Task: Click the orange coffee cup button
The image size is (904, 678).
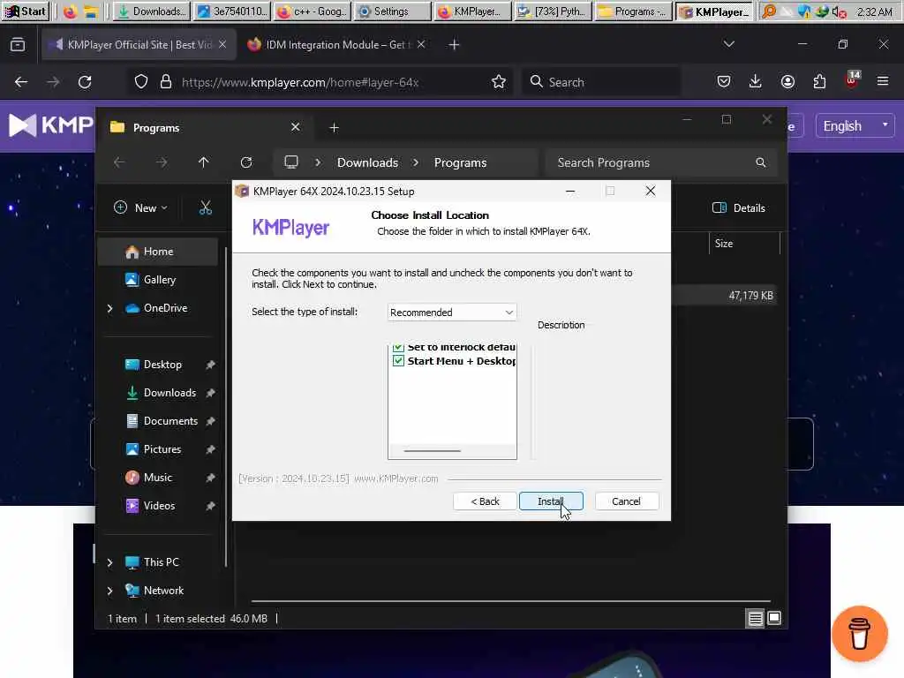Action: coord(859,633)
